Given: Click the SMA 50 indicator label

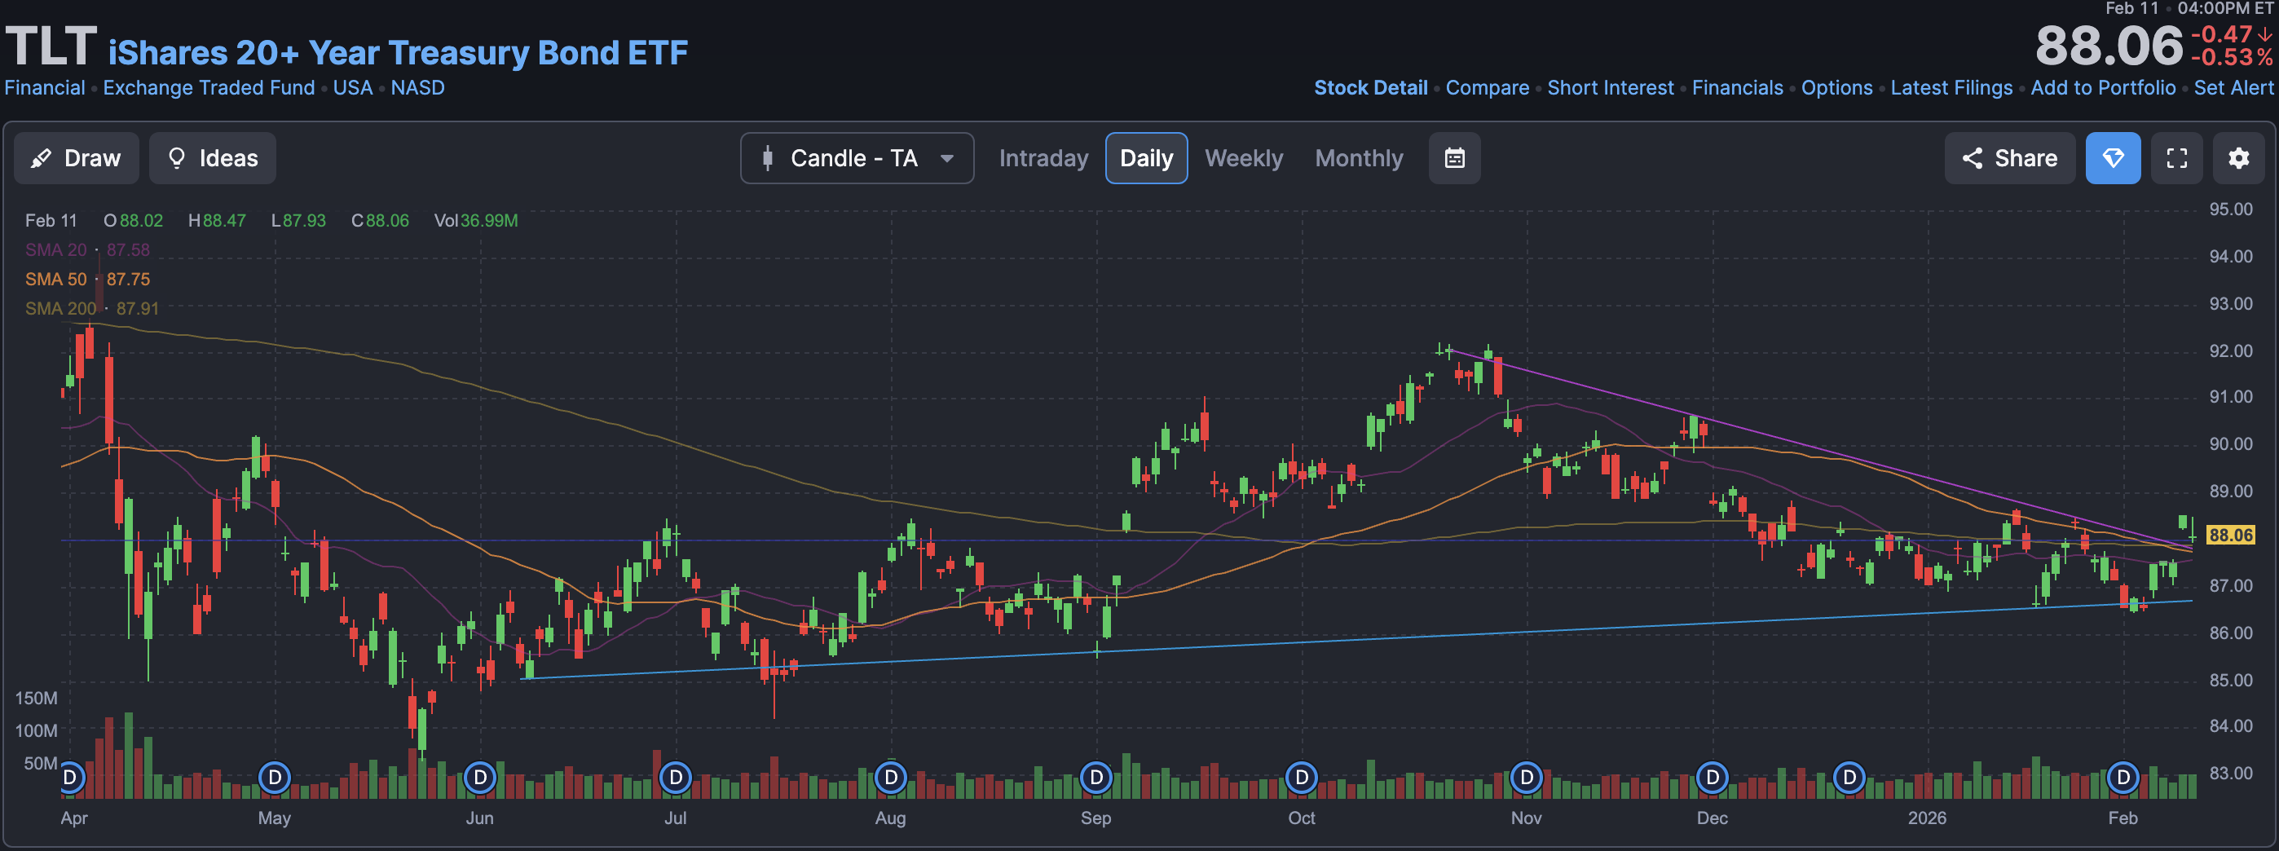Looking at the screenshot, I should click(55, 280).
